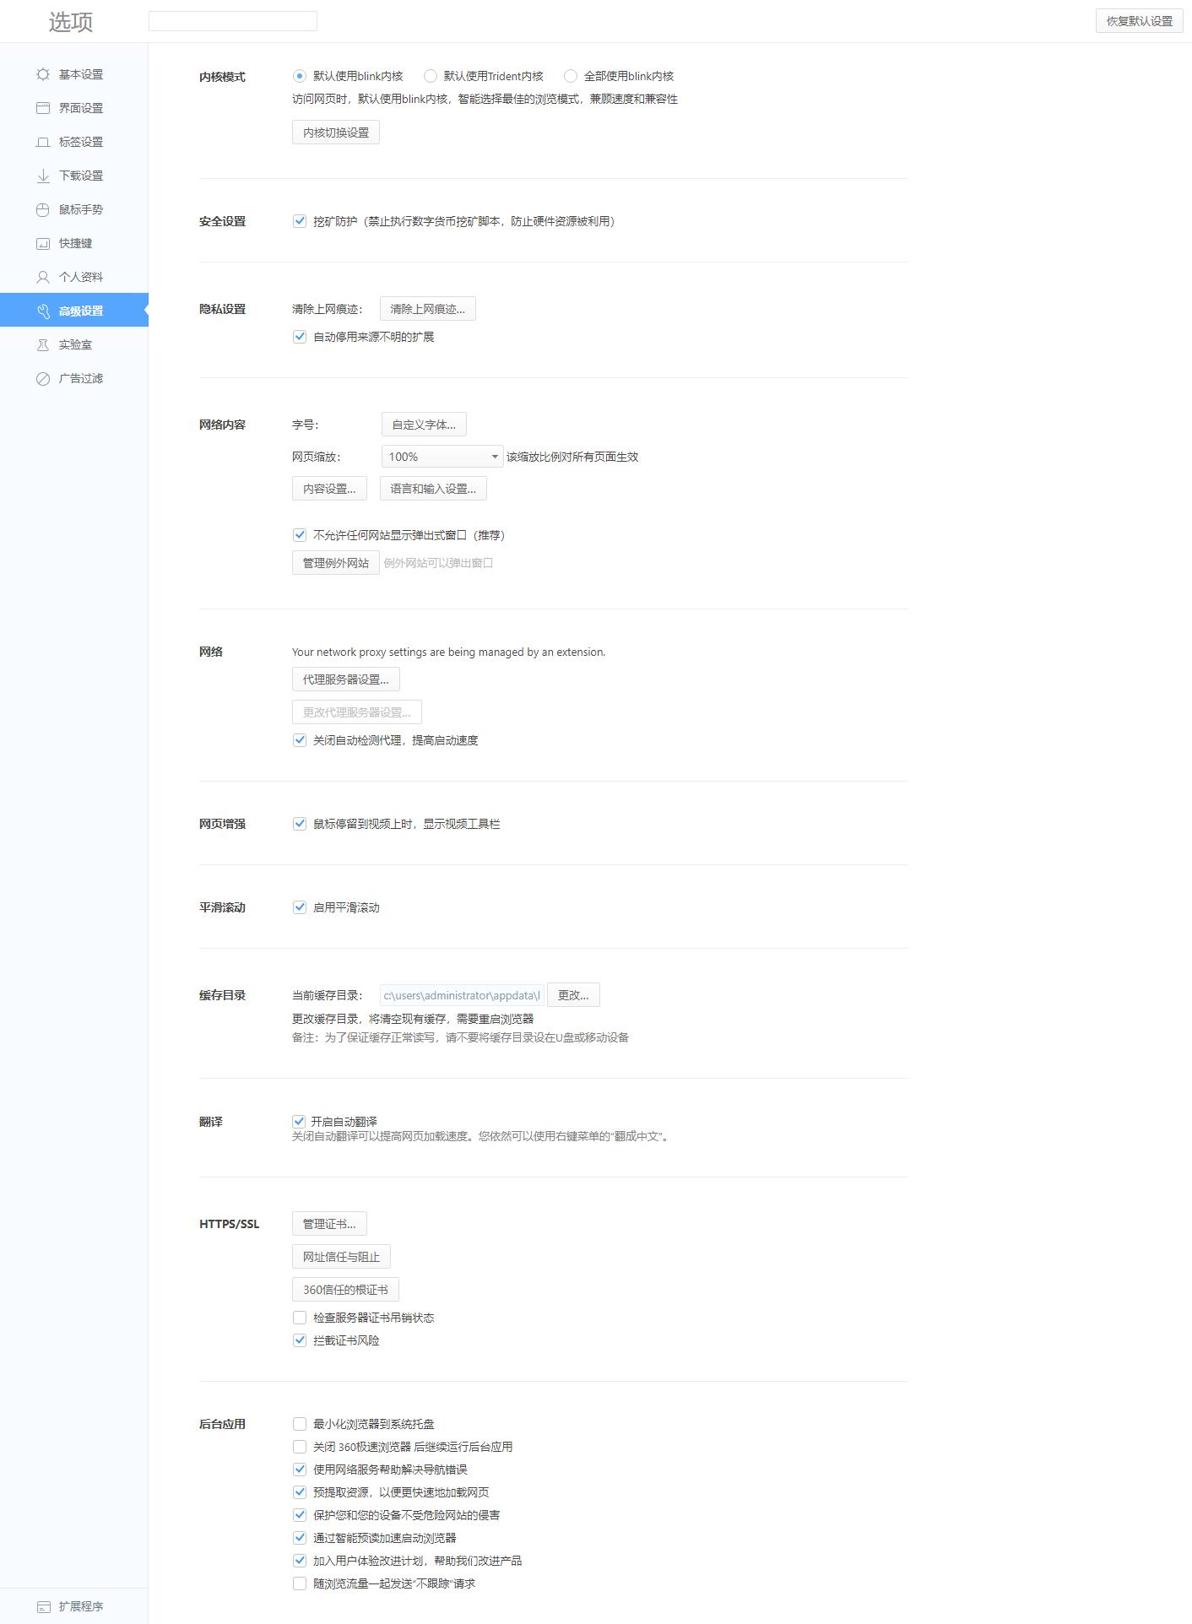Toggle 保护您和您的设备不受危险网站的侵害 checkbox
1192x1624 pixels.
299,1515
